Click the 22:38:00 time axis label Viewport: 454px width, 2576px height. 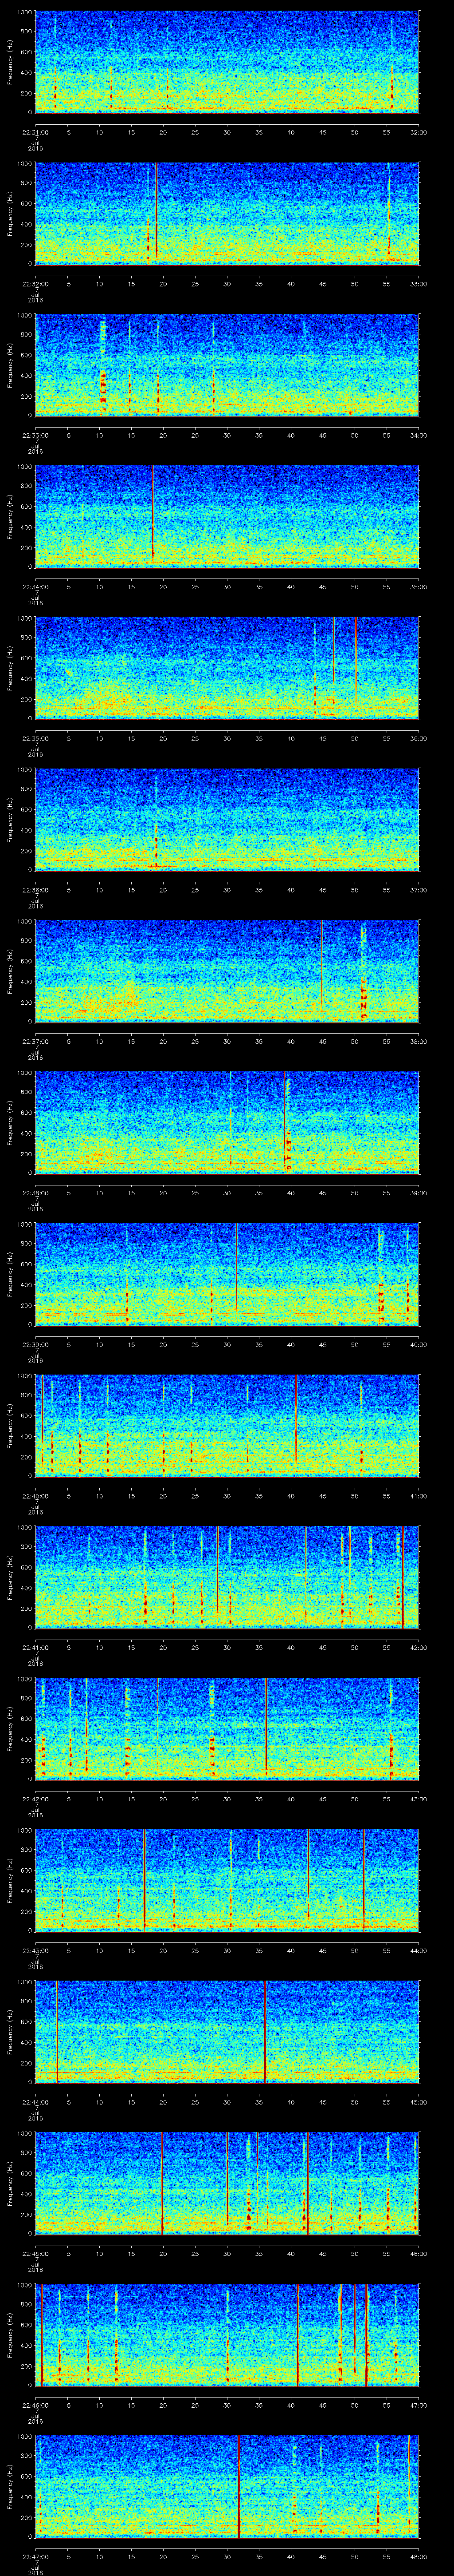click(x=35, y=1193)
